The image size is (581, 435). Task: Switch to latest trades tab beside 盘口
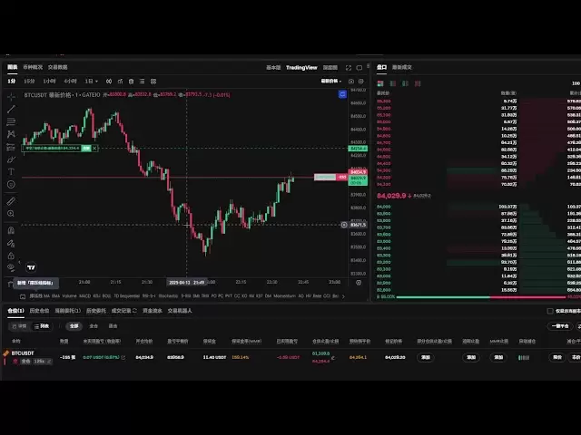click(401, 67)
